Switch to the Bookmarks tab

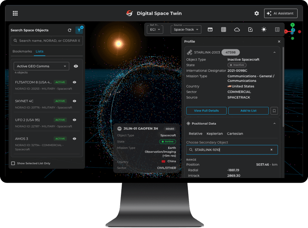(x=22, y=52)
